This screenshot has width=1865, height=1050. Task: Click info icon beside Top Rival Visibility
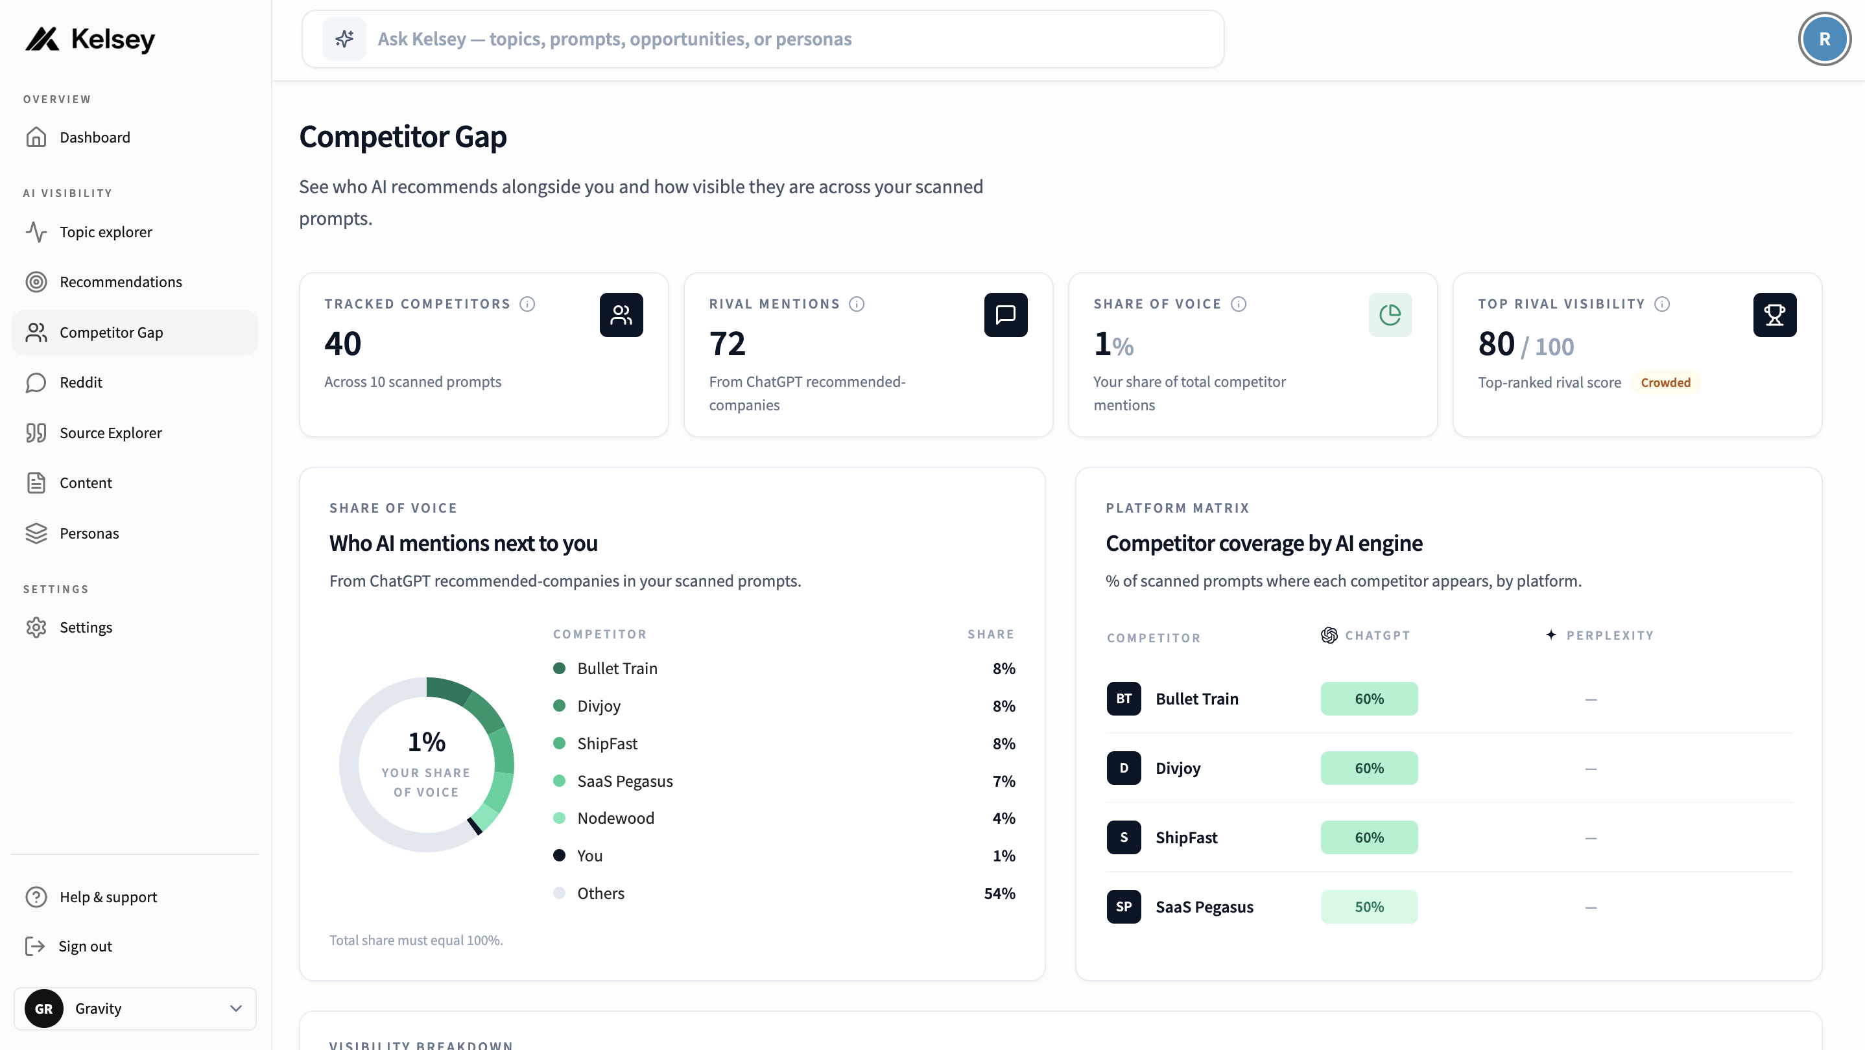tap(1661, 304)
